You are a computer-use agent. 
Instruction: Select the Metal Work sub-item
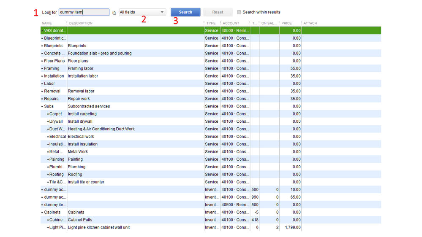(211, 151)
